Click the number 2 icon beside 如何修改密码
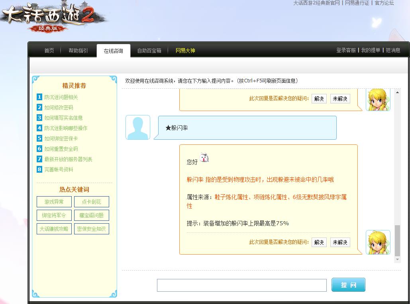The image size is (410, 304). [39, 107]
